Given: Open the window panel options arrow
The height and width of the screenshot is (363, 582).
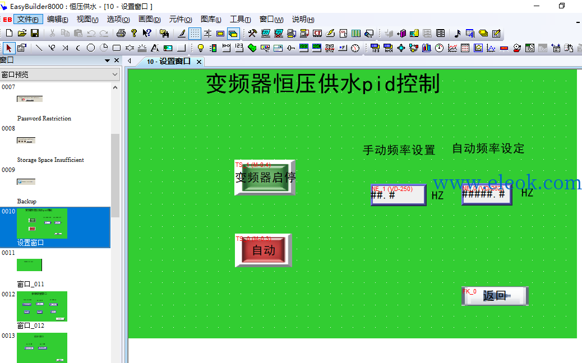Looking at the screenshot, I should point(107,61).
